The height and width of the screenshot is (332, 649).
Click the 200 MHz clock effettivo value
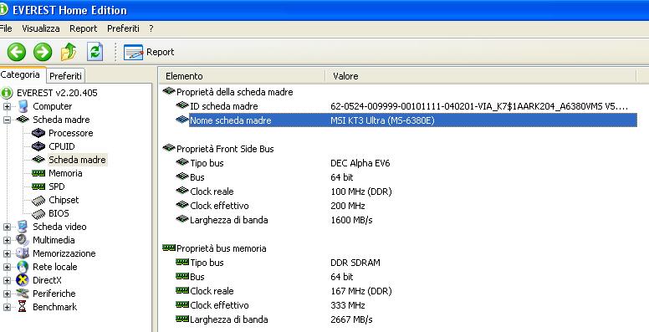(x=348, y=206)
